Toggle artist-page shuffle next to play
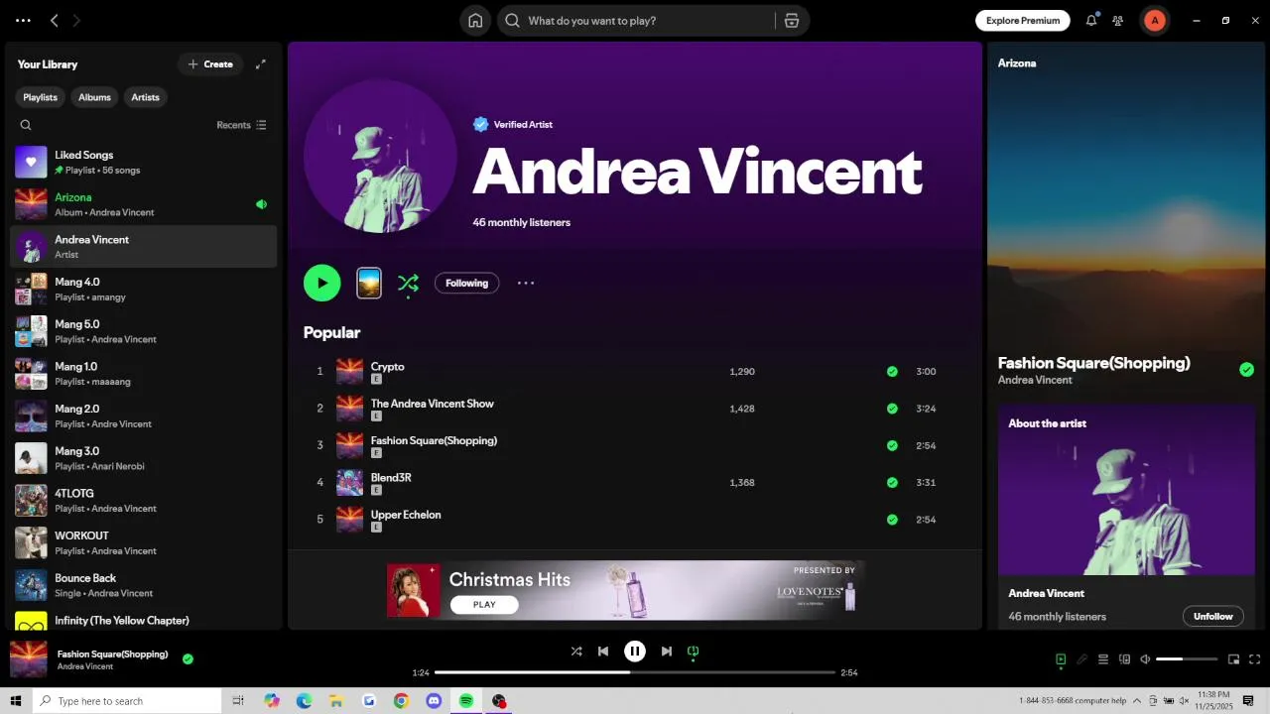This screenshot has height=714, width=1270. pos(408,284)
